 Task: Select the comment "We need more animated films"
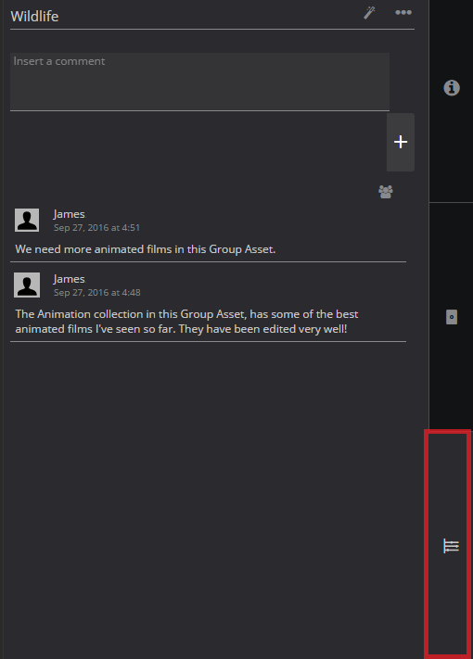[x=146, y=249]
